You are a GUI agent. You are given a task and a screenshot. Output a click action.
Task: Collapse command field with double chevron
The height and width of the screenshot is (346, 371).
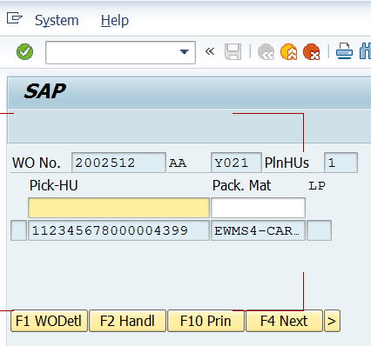[210, 51]
